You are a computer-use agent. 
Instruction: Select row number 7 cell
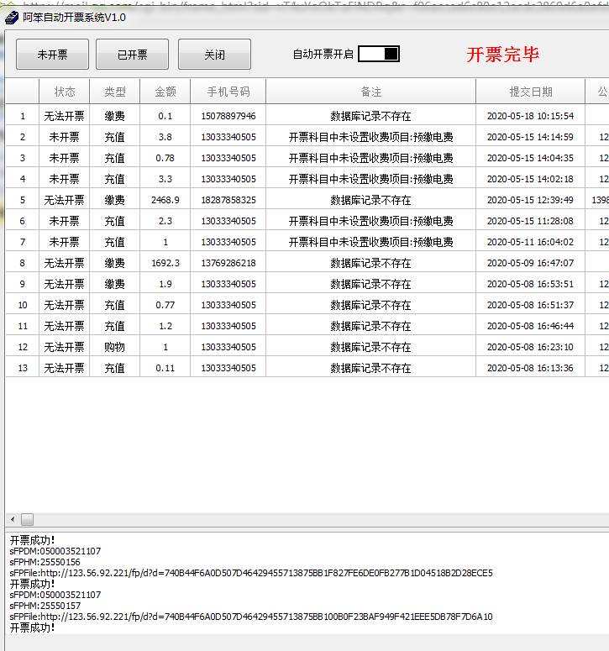pyautogui.click(x=23, y=242)
